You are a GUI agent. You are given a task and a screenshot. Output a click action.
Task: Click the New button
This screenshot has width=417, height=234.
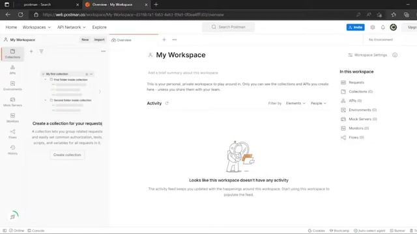click(85, 40)
